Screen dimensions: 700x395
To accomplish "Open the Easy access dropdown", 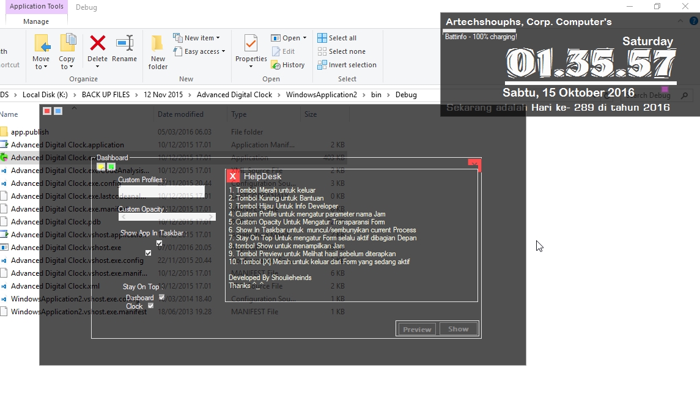I will tap(199, 51).
